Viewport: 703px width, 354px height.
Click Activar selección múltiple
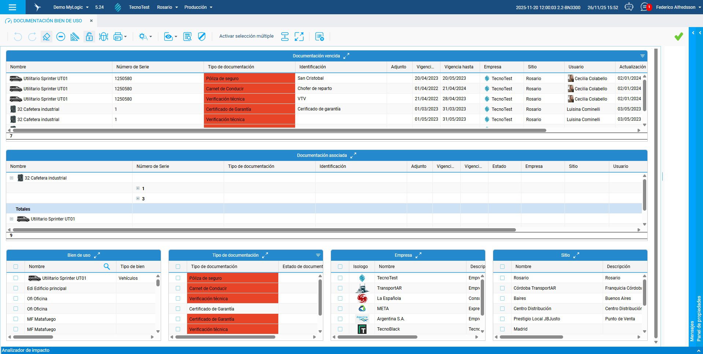[246, 36]
